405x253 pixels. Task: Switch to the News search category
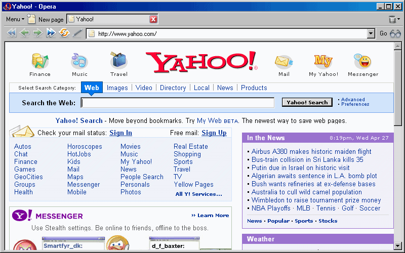coord(225,88)
